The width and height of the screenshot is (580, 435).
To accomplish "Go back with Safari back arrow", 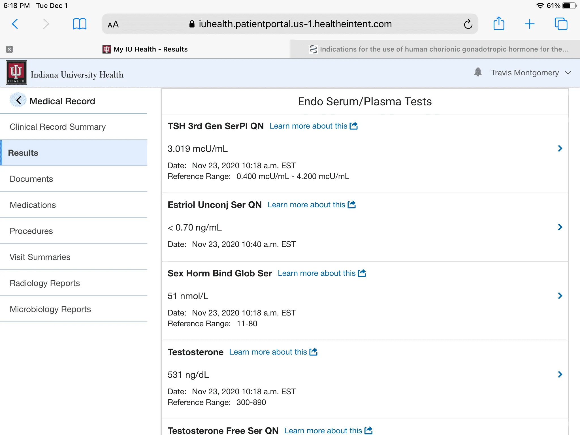I will click(x=15, y=24).
